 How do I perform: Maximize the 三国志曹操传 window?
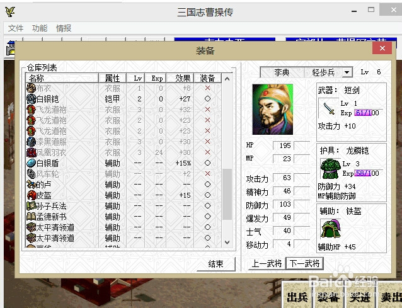[x=371, y=9]
